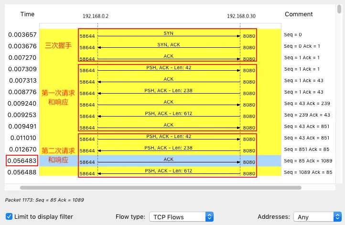Click comment Seq = 1089 Ack = 85
Screen dimensions: 345x225
[x=308, y=172]
